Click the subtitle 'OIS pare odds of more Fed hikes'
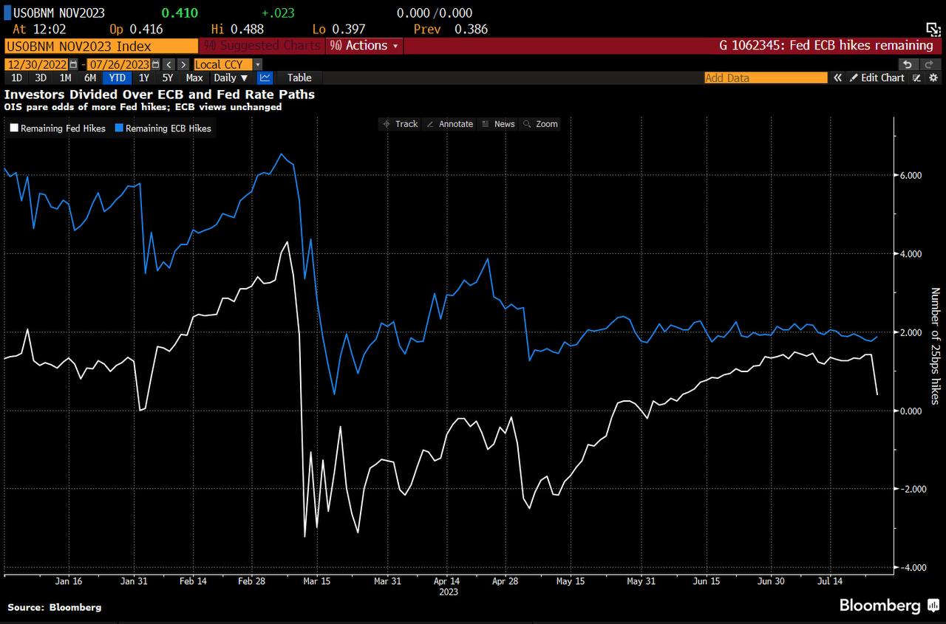946x624 pixels. [x=86, y=107]
